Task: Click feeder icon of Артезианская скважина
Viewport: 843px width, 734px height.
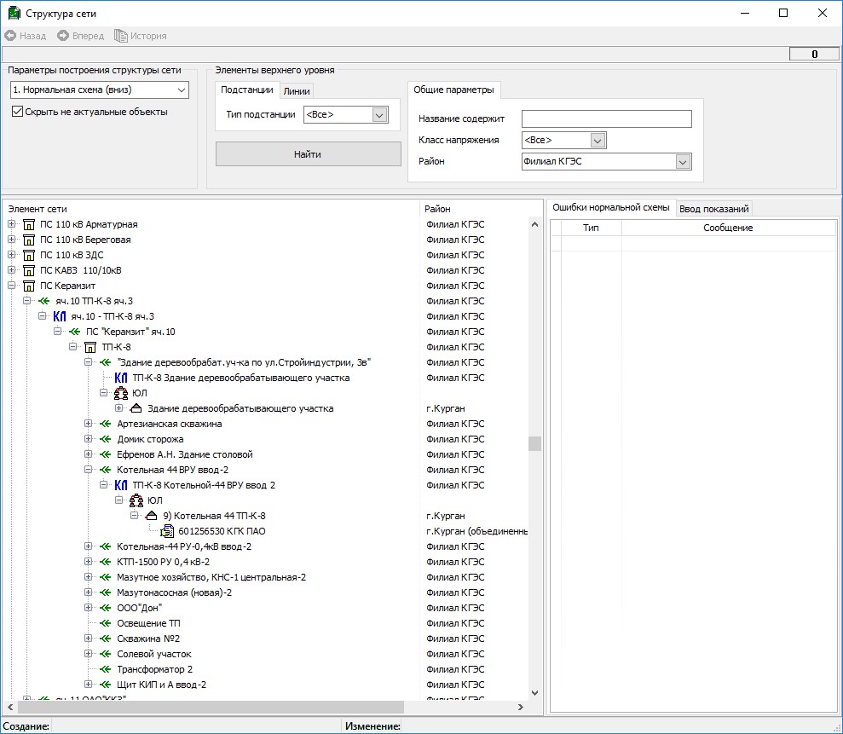Action: (106, 424)
